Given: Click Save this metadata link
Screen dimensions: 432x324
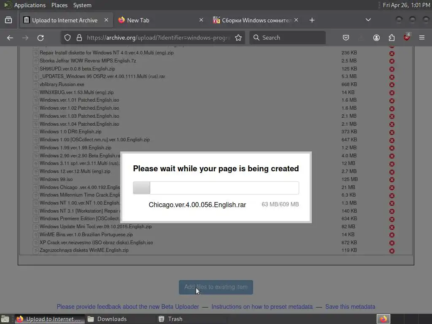Looking at the screenshot, I should (350, 307).
